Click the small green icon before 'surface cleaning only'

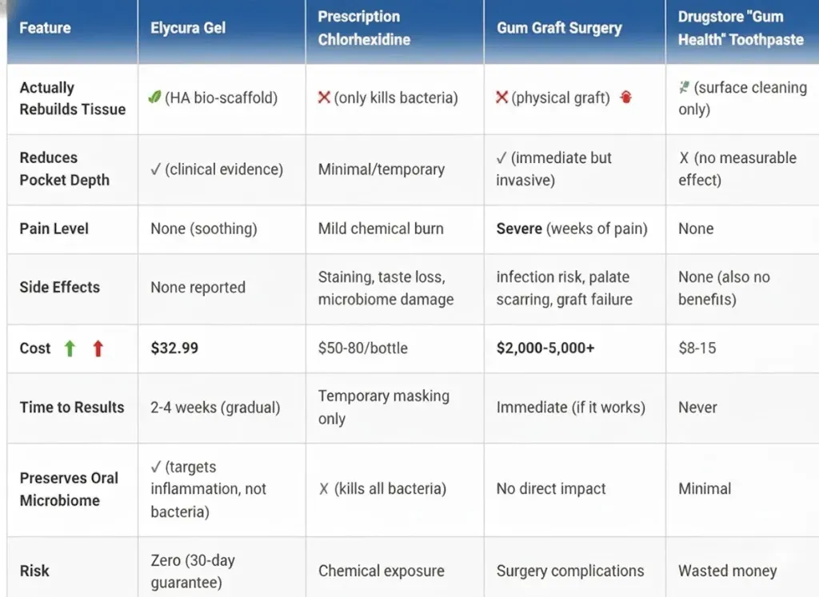pyautogui.click(x=684, y=88)
